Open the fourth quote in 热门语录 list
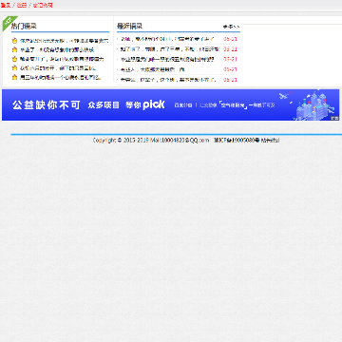Viewport: 342px width, 342px height. [58, 68]
